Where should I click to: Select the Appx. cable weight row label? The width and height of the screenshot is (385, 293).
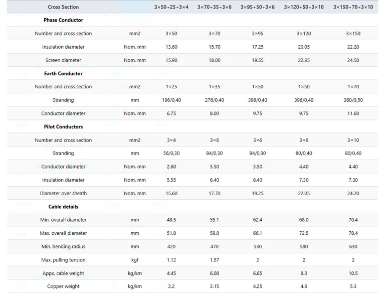pyautogui.click(x=63, y=273)
